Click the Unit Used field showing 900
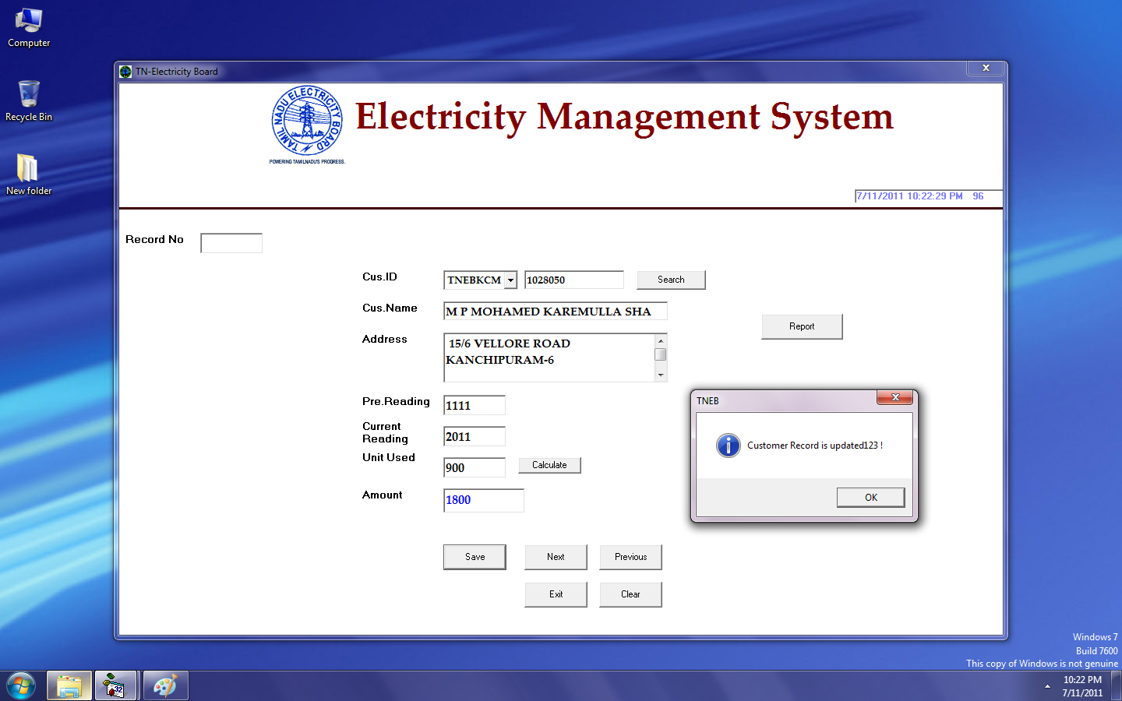 (475, 467)
